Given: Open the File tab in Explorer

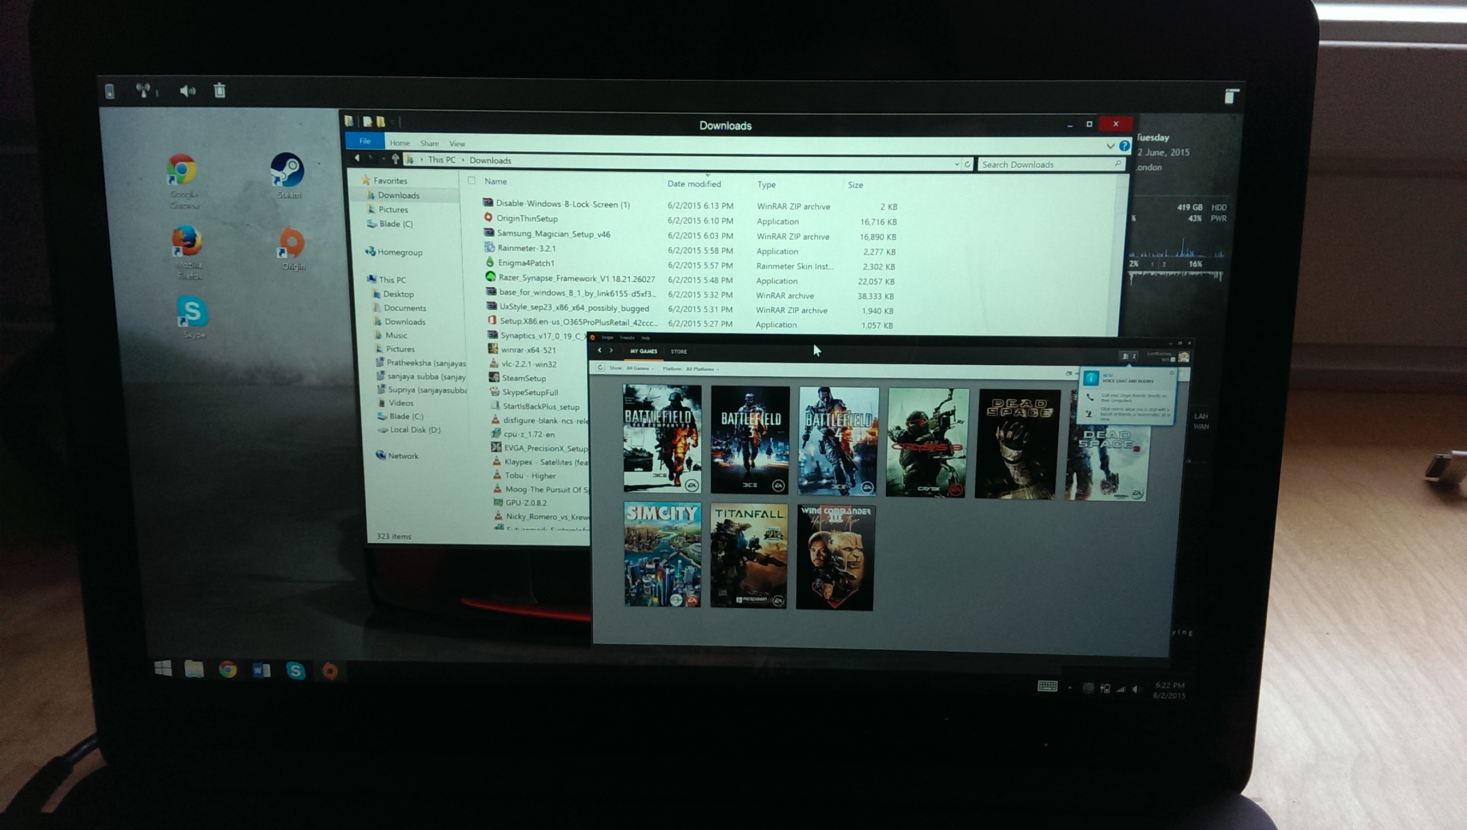Looking at the screenshot, I should [x=365, y=141].
